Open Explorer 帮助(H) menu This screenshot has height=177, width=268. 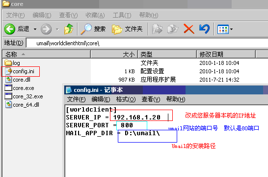point(149,15)
